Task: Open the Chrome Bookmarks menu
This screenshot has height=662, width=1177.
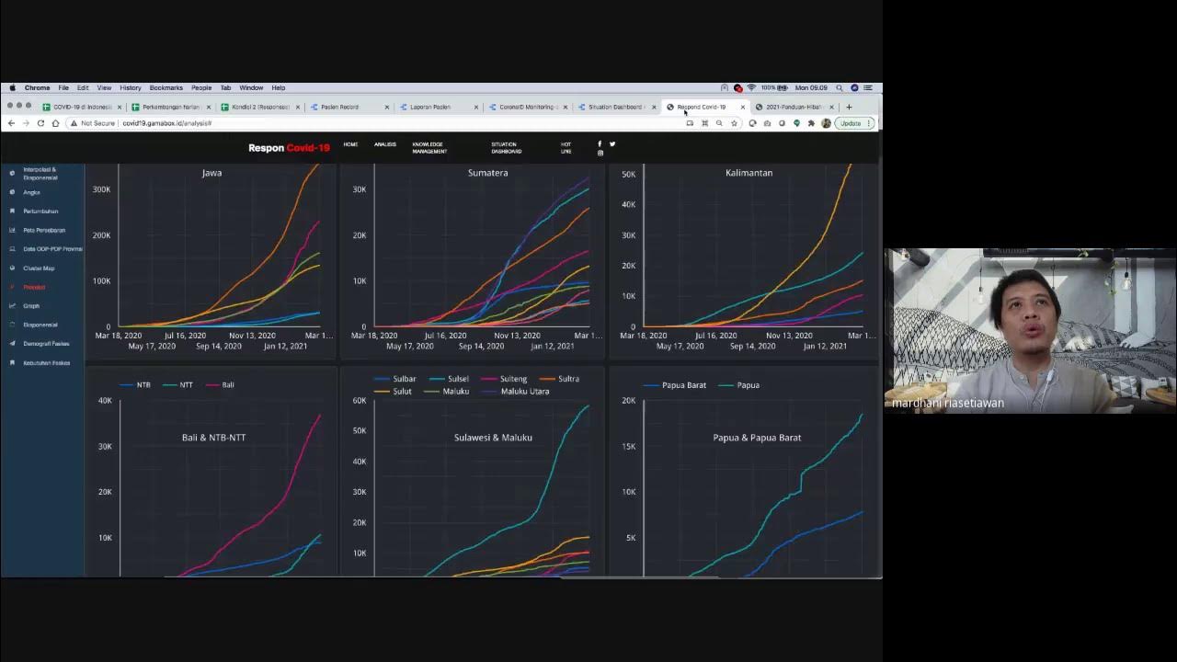Action: point(166,87)
